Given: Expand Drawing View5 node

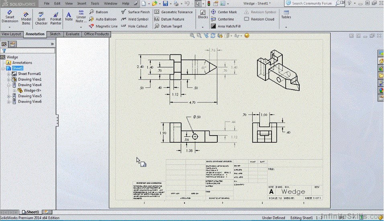Looking at the screenshot, I should (8, 96).
